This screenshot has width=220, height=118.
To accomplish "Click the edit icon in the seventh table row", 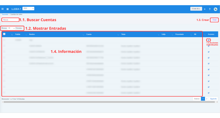I will pyautogui.click(x=209, y=75).
